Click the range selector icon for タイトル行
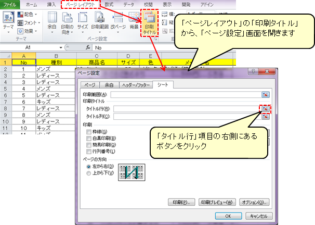Image resolution: width=315 pixels, height=225 pixels. [x=266, y=109]
